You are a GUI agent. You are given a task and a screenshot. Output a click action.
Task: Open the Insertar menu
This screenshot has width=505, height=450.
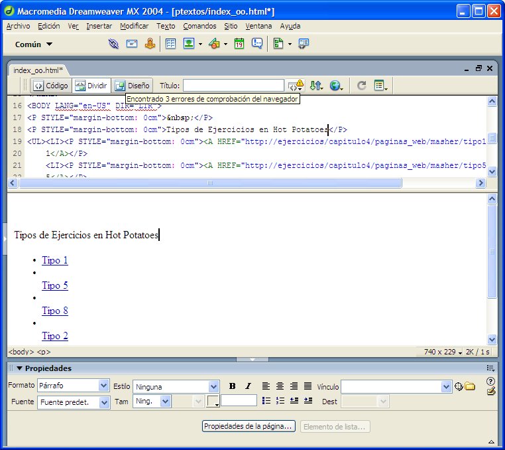click(x=99, y=27)
